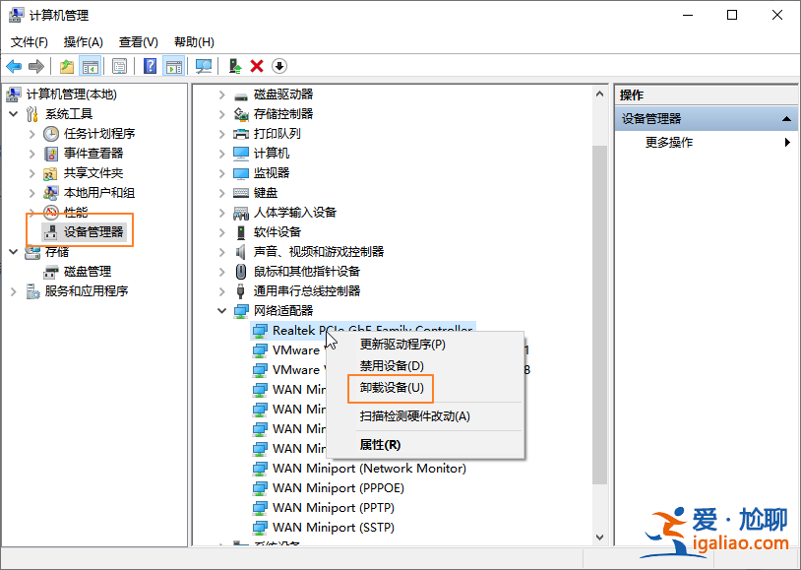Collapse the 网络适配器 category
This screenshot has height=570, width=801.
coord(222,311)
